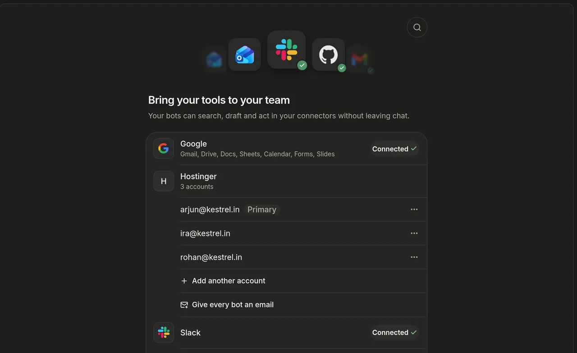Click the Hostinger H icon
The height and width of the screenshot is (353, 577).
(164, 181)
